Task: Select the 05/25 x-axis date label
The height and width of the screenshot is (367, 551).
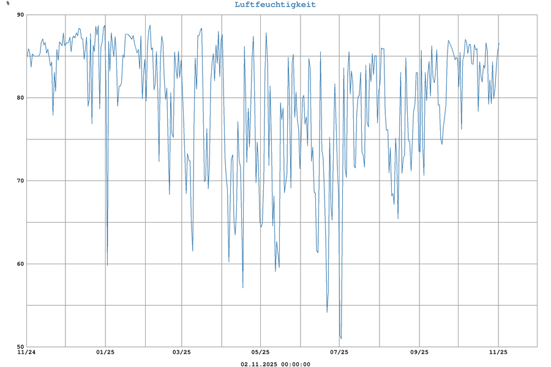Action: pyautogui.click(x=260, y=352)
